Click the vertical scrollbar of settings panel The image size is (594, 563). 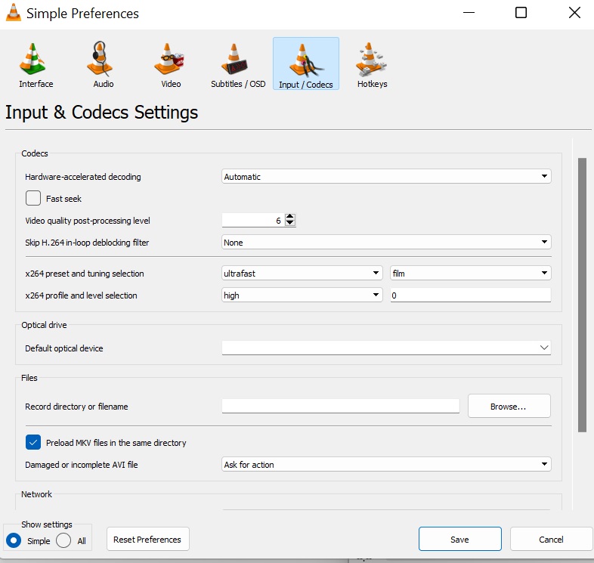coord(582,295)
